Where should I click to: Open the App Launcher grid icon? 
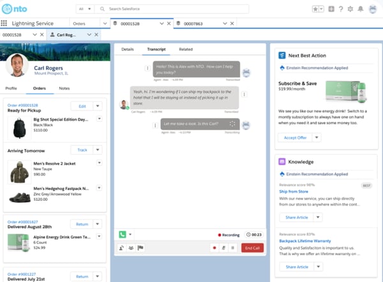point(5,23)
